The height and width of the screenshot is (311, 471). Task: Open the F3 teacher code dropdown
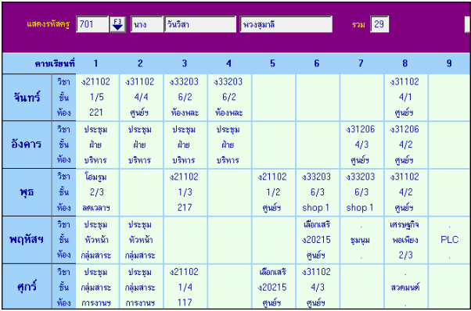(117, 24)
